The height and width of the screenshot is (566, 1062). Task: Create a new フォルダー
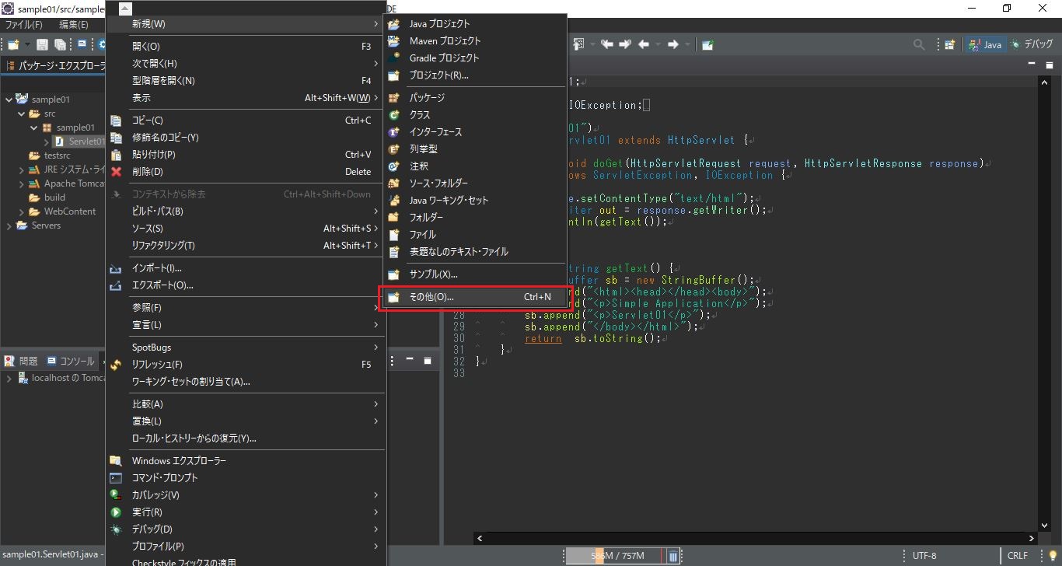477,218
